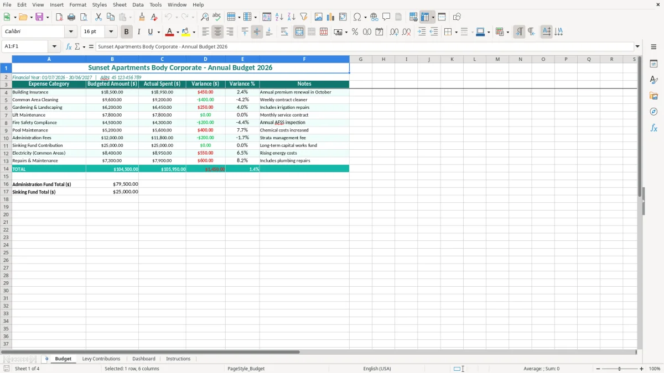Switch to Levy Contributions sheet tab

coord(101,359)
